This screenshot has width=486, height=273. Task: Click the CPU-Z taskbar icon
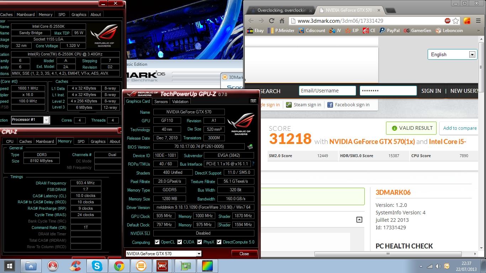(162, 266)
